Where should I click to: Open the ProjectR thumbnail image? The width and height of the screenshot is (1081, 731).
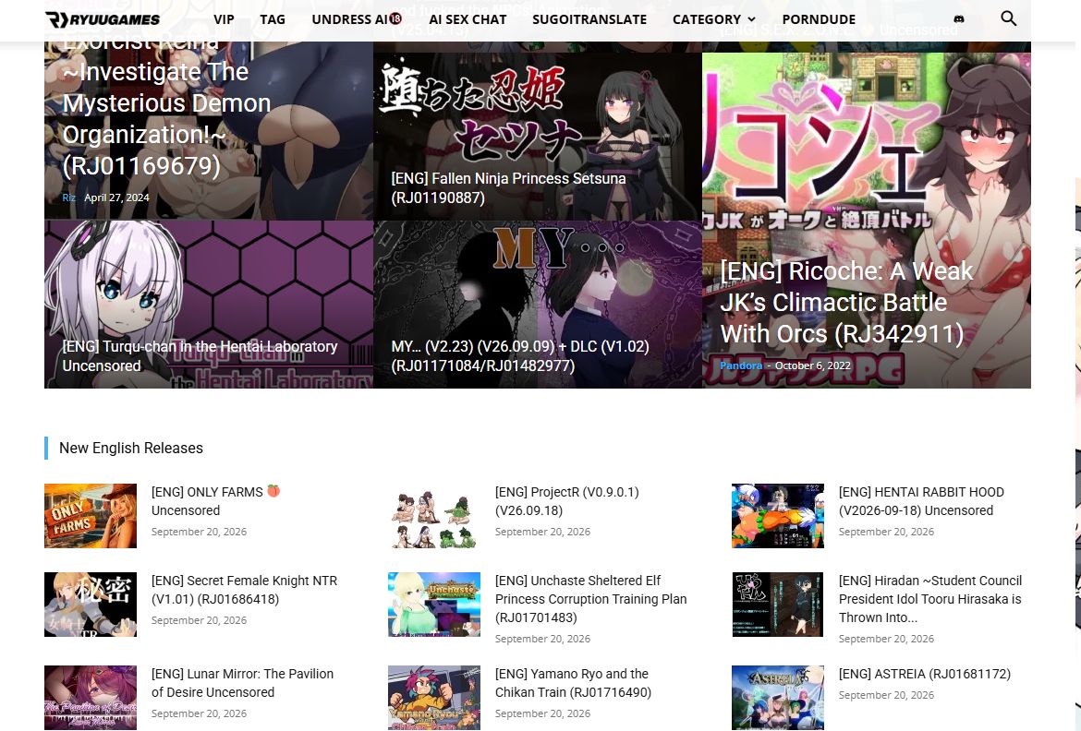[433, 515]
